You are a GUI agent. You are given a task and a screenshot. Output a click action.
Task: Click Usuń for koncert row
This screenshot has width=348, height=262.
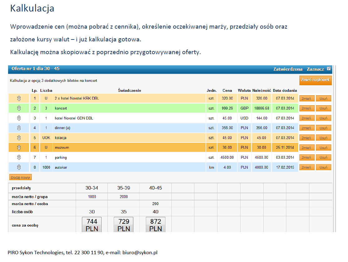pyautogui.click(x=323, y=108)
